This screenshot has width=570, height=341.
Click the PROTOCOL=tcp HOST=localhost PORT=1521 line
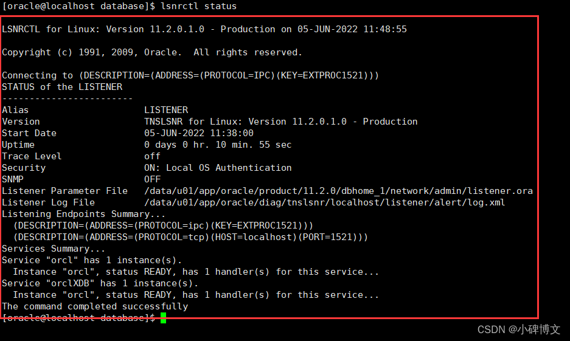point(190,237)
